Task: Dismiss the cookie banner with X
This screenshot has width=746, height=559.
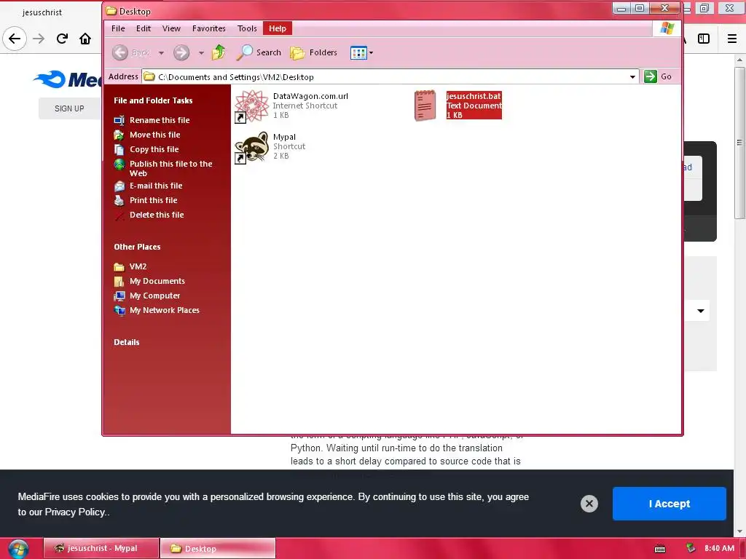Action: (589, 504)
